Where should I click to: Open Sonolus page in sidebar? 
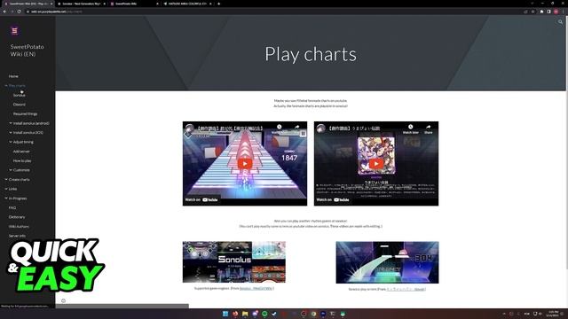pos(20,95)
